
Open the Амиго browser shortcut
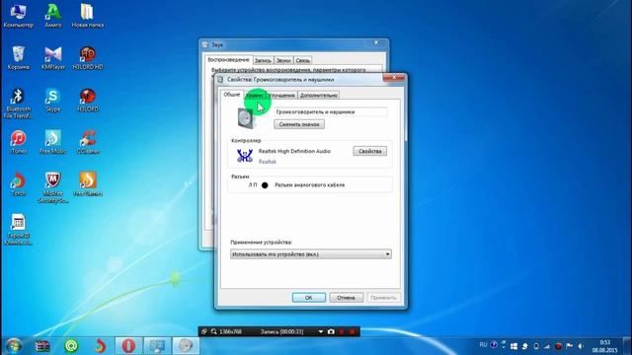pos(52,16)
